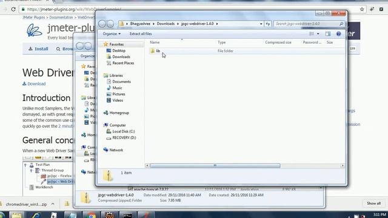This screenshot has height=218, width=388.
Task: Open File Explorer from the taskbar
Action: (16, 215)
